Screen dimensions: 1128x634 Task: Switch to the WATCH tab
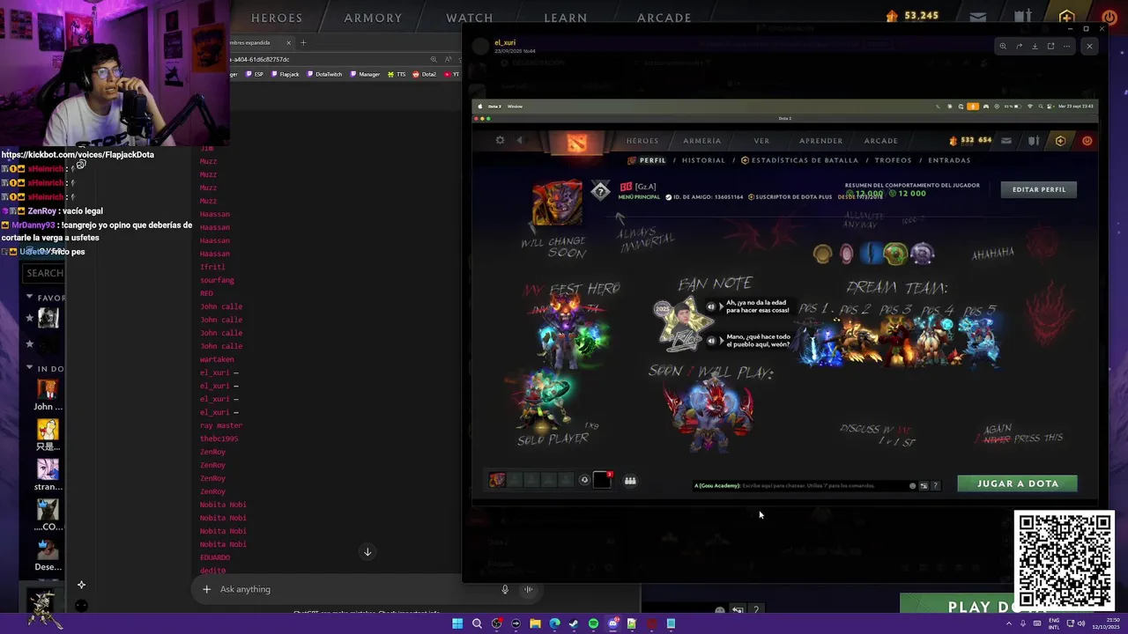[470, 18]
